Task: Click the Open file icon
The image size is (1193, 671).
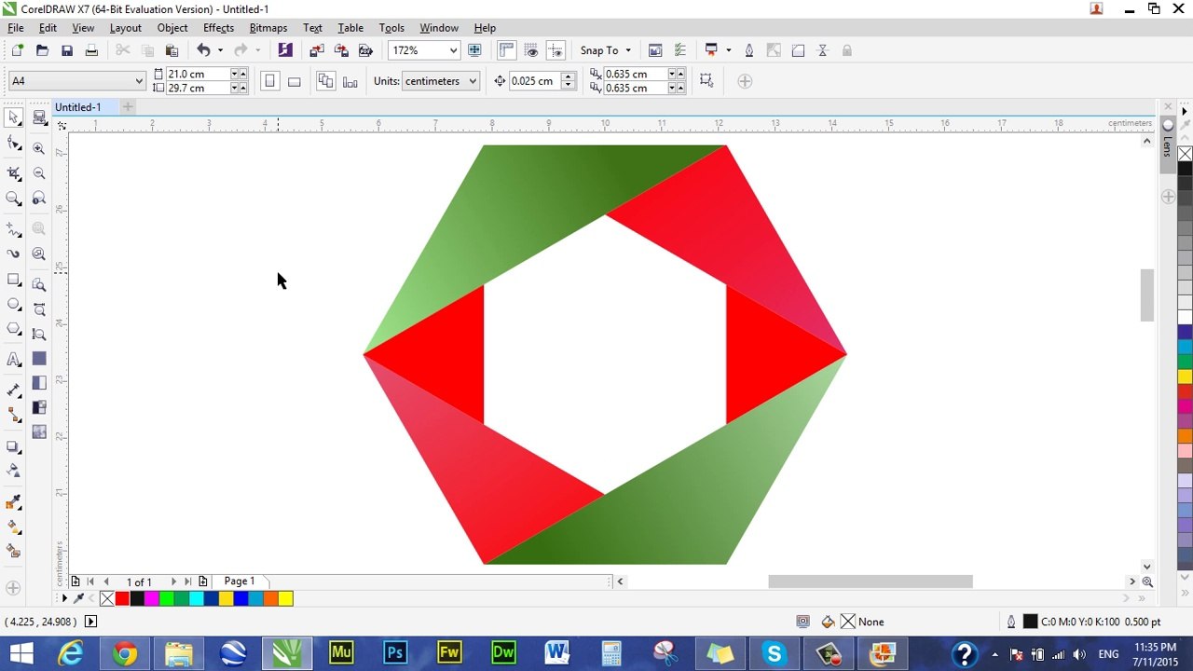Action: pyautogui.click(x=42, y=50)
